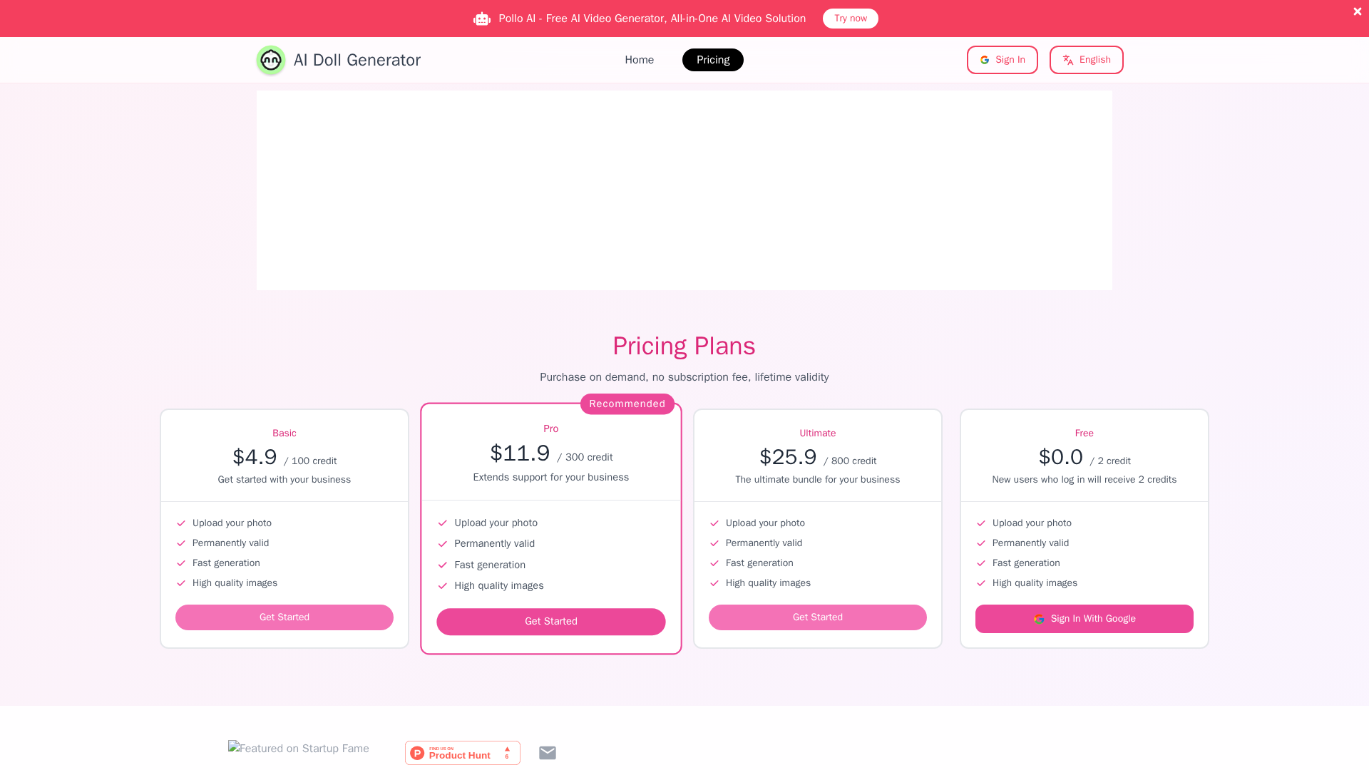Get started with the Ultimate plan
Viewport: 1369px width, 770px height.
coord(817,617)
